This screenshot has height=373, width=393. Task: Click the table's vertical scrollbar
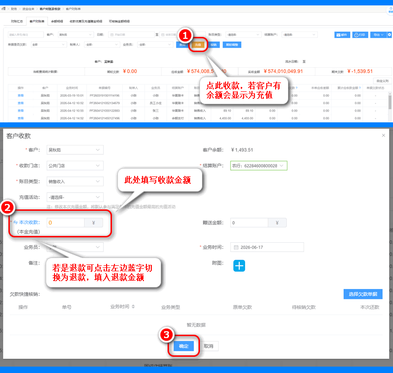[390, 102]
